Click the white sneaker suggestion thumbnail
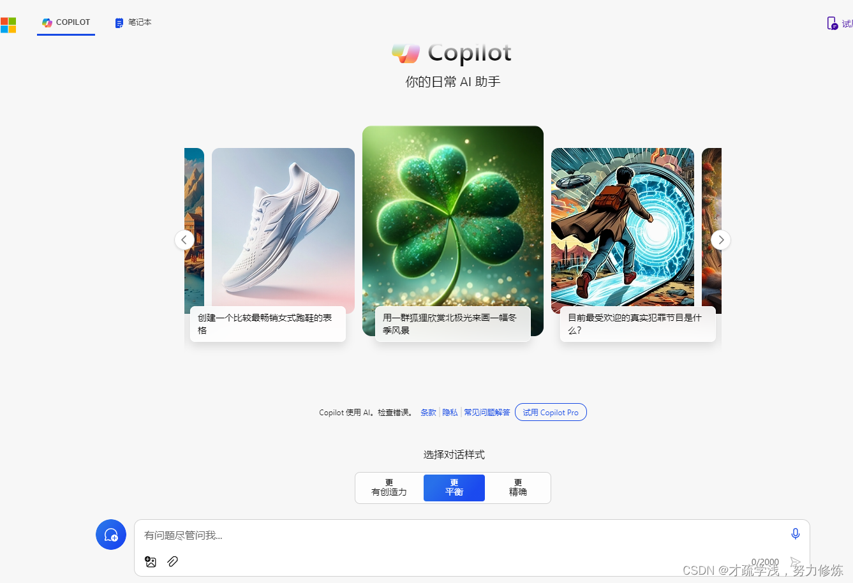This screenshot has height=583, width=853. point(283,230)
